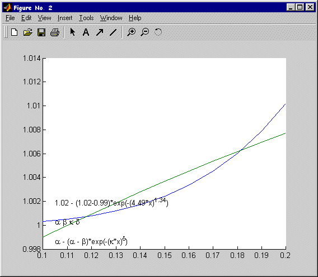Save figure with the floppy disk icon
This screenshot has width=318, height=277.
[41, 32]
